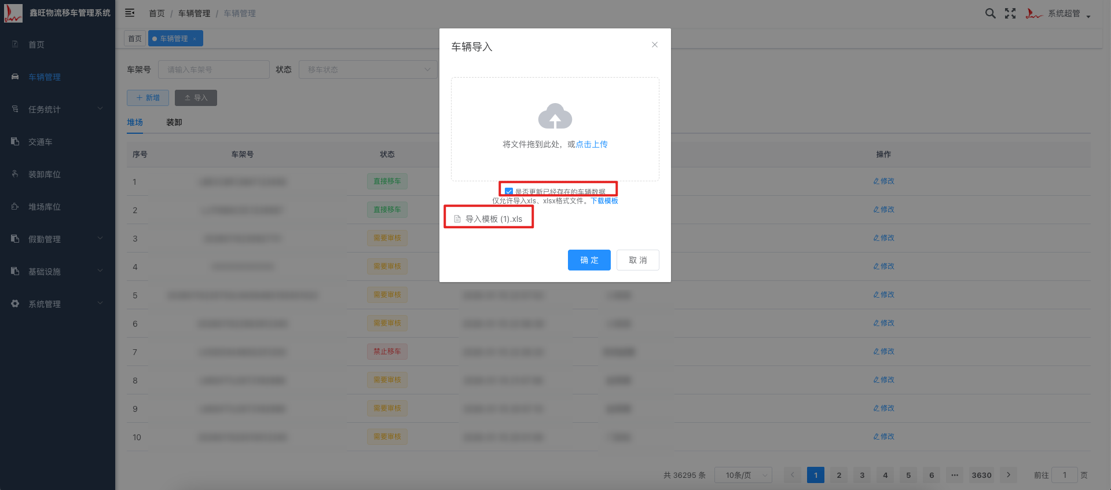Expand 任务统计 sidebar menu
The width and height of the screenshot is (1111, 490).
[57, 109]
